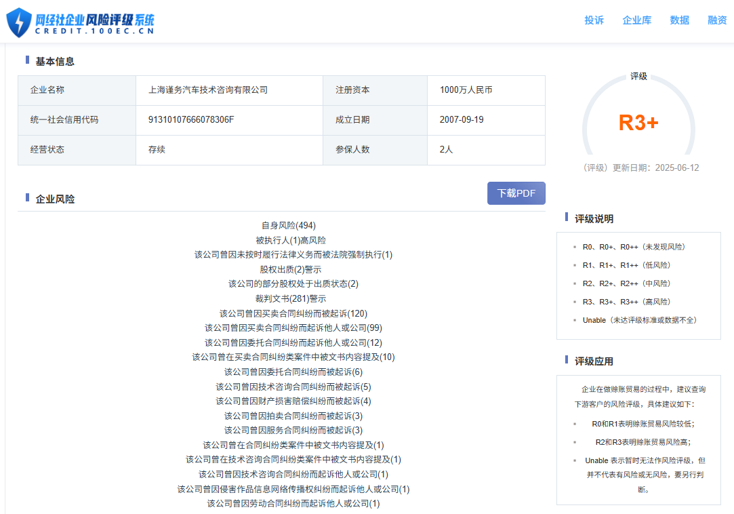Click the 企业名称 label cell
734x514 pixels.
click(x=77, y=90)
